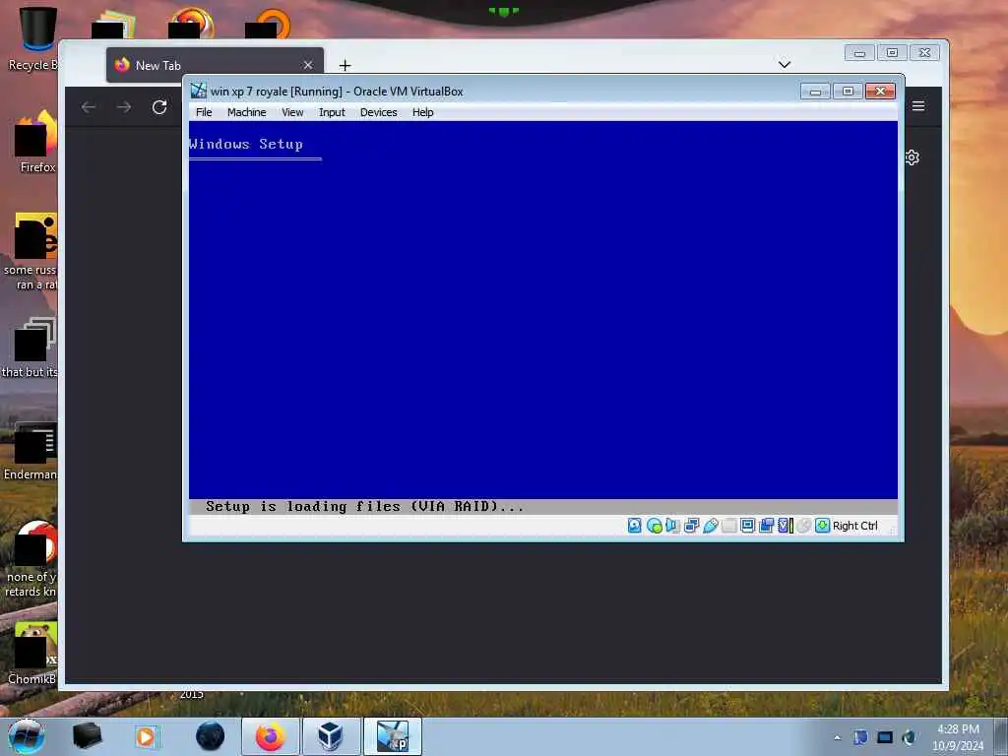Click the Windows Setup heading in VM
1008x756 pixels.
[245, 144]
